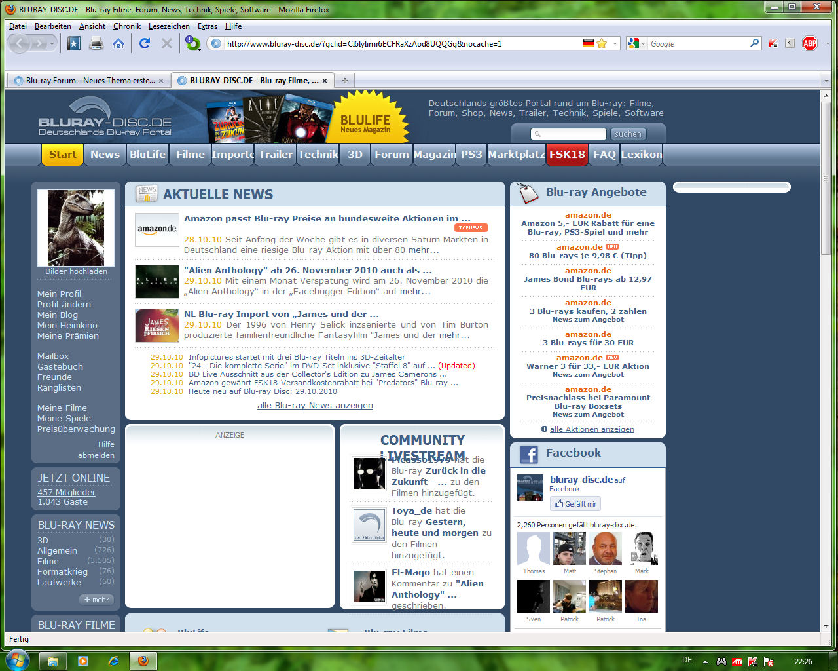
Task: Go to the Home page icon
Action: click(118, 43)
